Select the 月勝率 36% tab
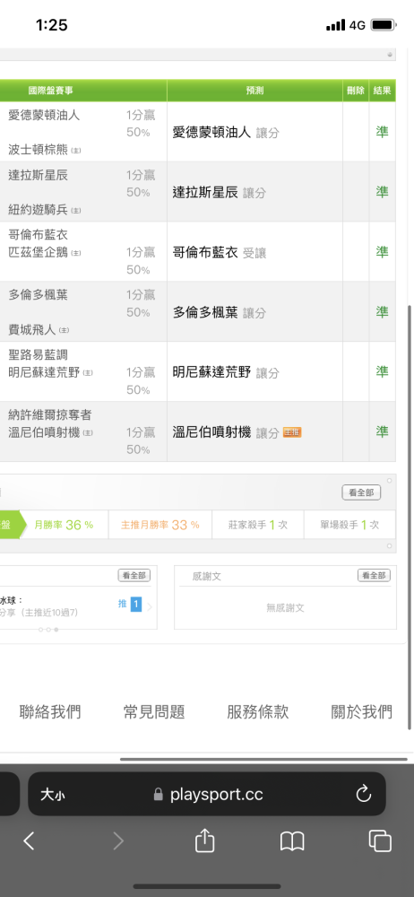This screenshot has width=414, height=897. coord(64,525)
